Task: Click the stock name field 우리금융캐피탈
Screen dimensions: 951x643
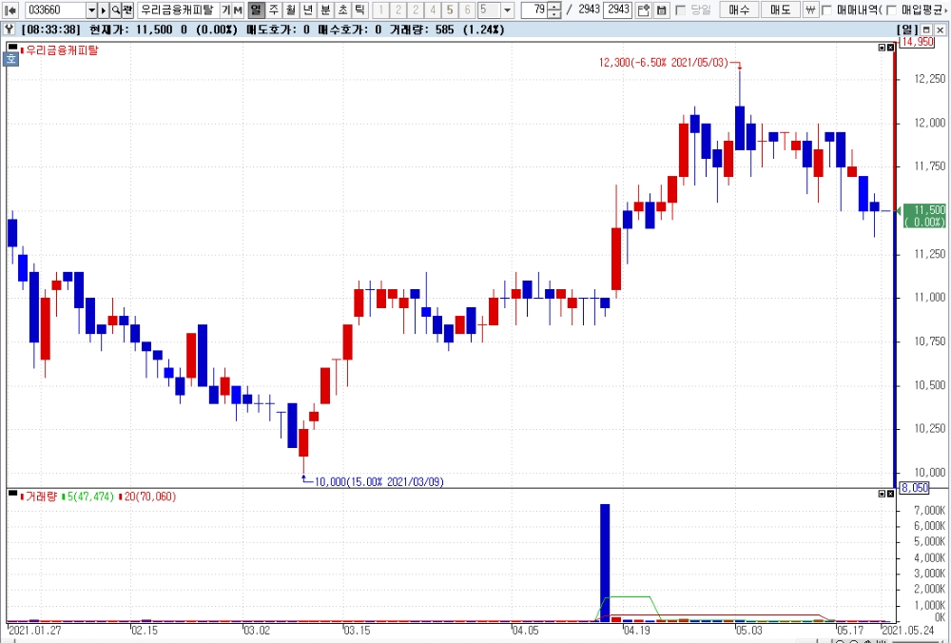Action: [x=178, y=10]
